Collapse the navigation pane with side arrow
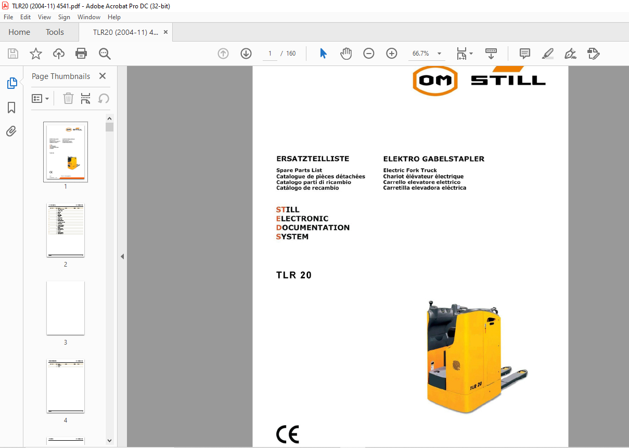Screen dimensions: 629x448 click(122, 256)
